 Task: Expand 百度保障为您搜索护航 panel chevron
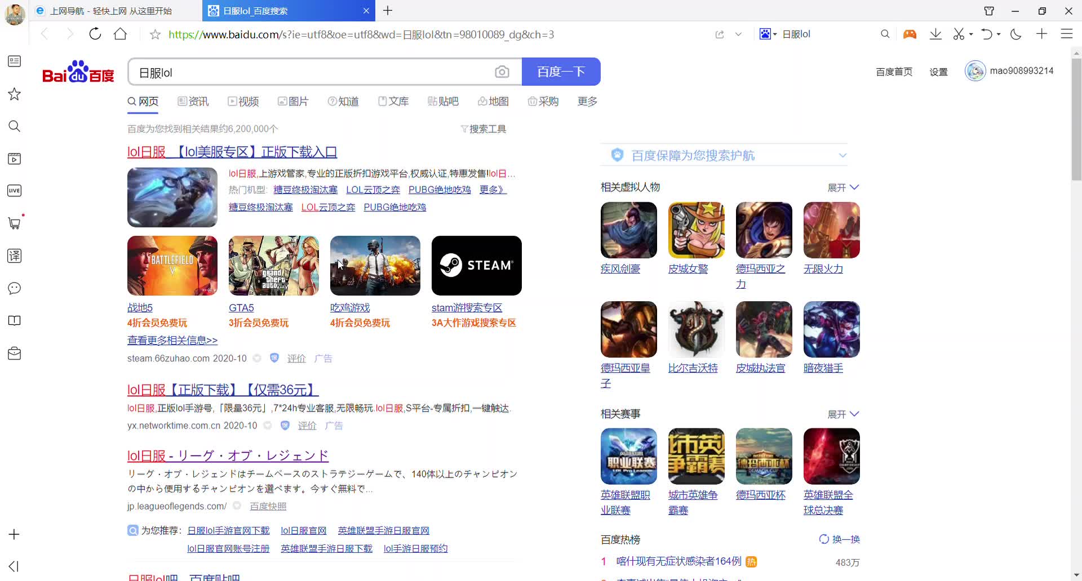click(842, 155)
